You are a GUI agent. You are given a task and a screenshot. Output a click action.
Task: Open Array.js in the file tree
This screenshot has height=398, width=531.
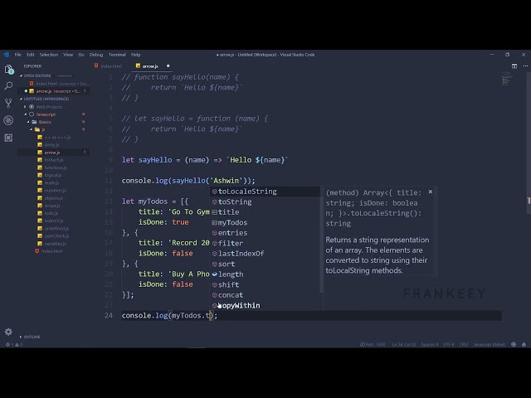click(51, 145)
